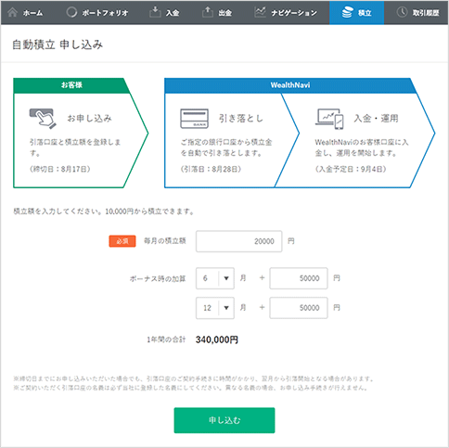449x448 pixels.
Task: Focus the June bonus amount field 50000
Action: point(299,278)
